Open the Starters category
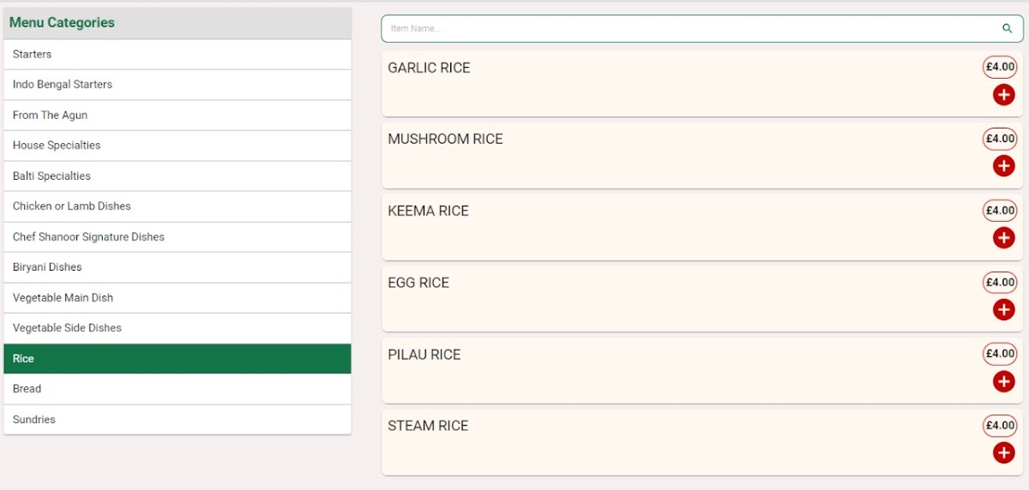This screenshot has height=490, width=1029. click(x=177, y=54)
